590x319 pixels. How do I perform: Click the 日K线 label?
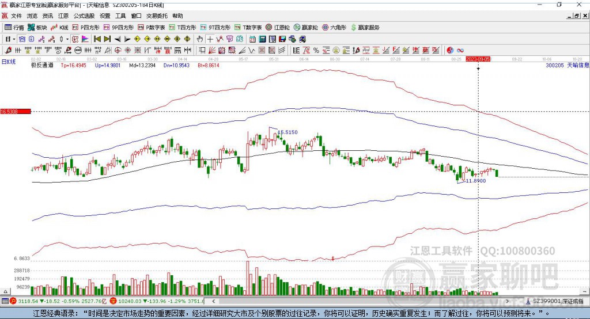pos(8,62)
